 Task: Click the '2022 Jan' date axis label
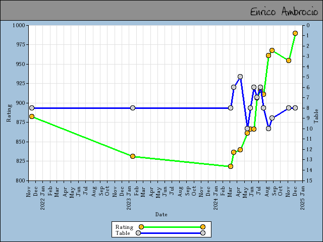pyautogui.click(x=42, y=198)
